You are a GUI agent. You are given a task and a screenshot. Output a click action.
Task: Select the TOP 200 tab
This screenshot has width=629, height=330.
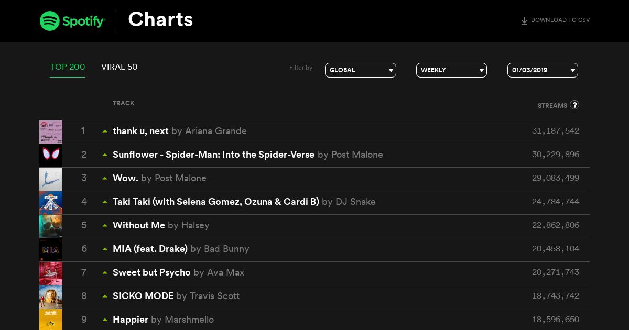click(x=68, y=67)
